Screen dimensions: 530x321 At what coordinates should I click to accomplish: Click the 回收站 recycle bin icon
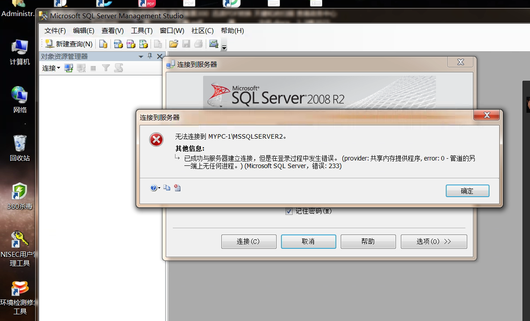click(20, 148)
